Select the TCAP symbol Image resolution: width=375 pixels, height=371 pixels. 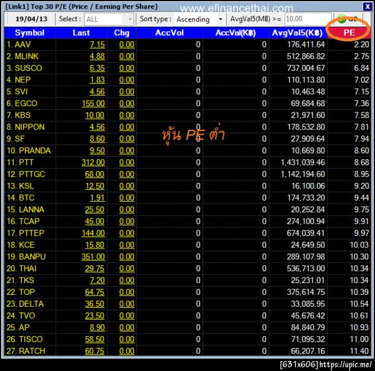point(23,221)
